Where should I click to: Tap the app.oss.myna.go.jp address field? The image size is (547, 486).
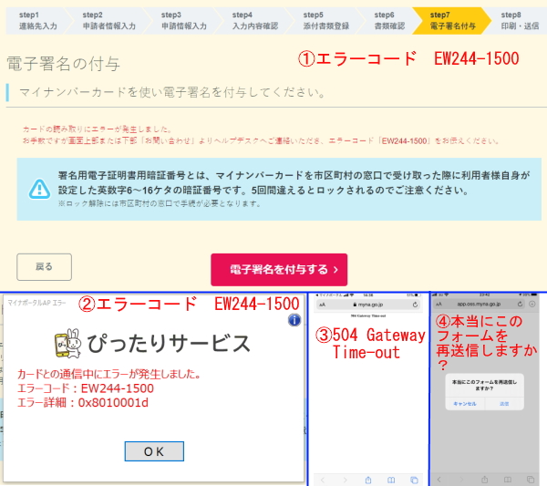[x=480, y=304]
